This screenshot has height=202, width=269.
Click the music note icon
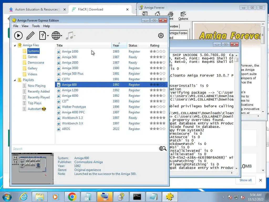[69, 36]
